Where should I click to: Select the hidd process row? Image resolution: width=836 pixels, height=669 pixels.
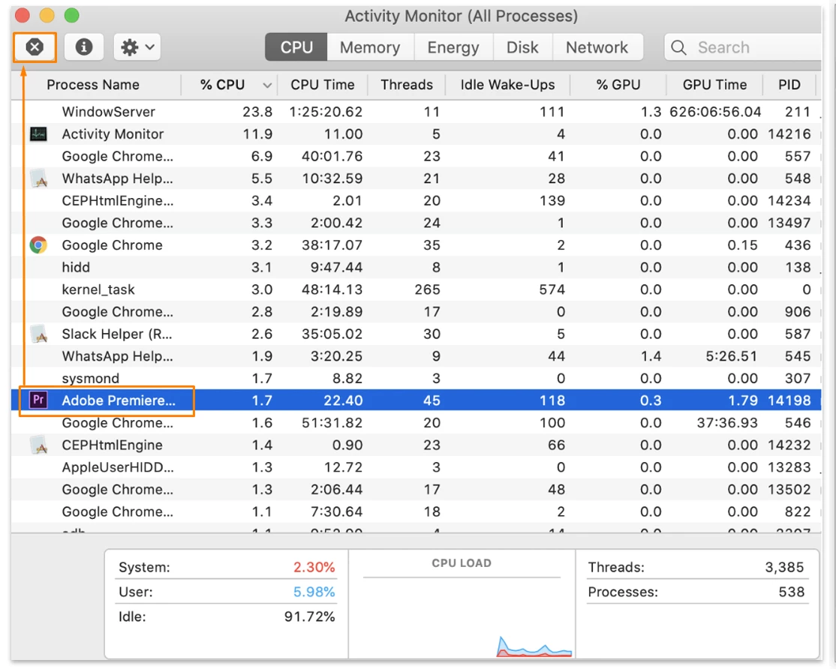coord(416,268)
